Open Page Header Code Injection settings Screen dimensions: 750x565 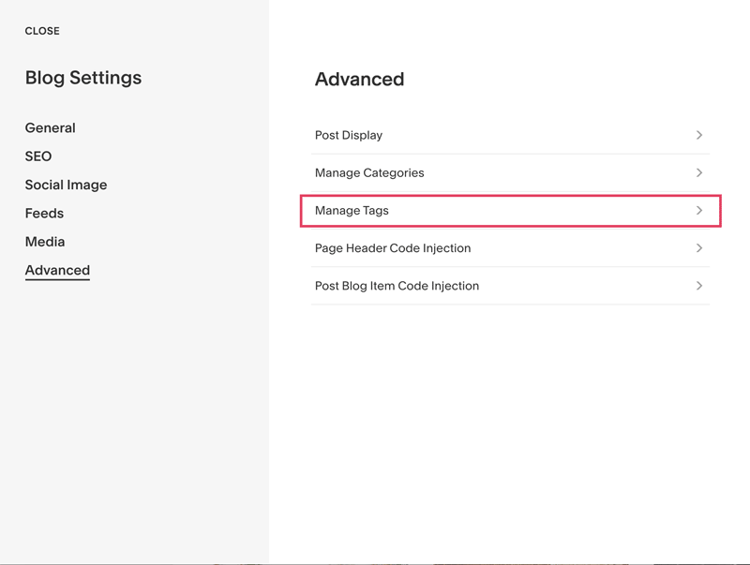pos(510,248)
